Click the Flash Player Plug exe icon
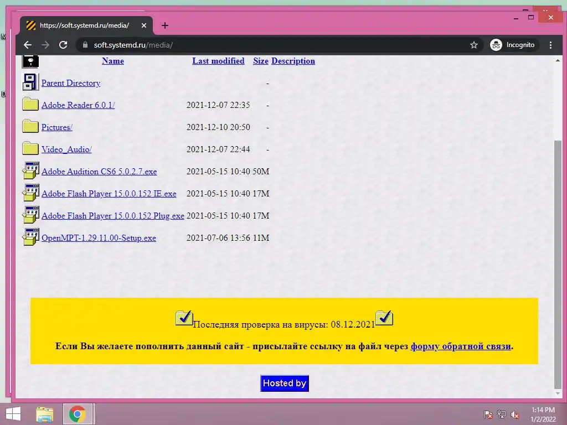Viewport: 567px width, 425px height. [31, 215]
